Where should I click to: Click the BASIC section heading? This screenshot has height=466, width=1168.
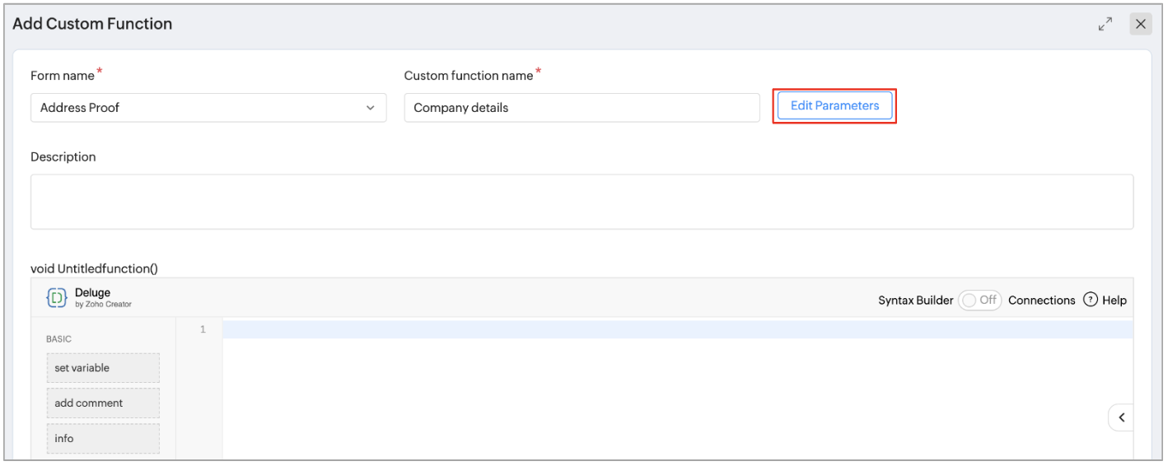point(58,339)
